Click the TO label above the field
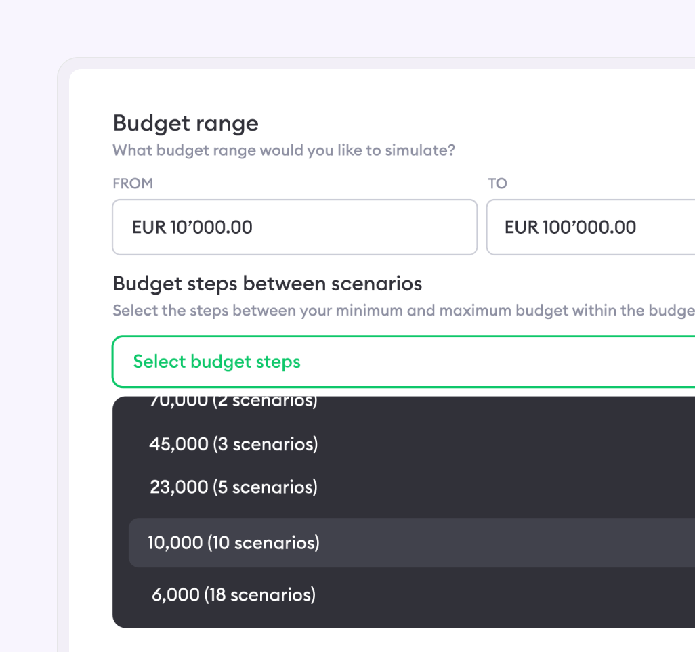Screen dimensions: 695x652 tap(497, 183)
